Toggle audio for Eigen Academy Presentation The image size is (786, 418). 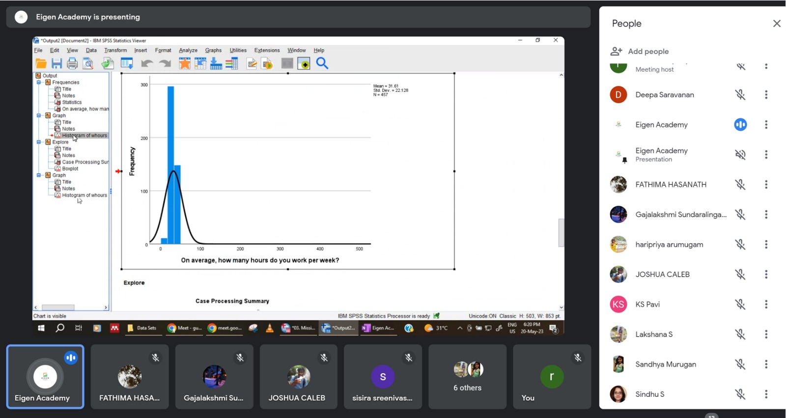pos(740,155)
